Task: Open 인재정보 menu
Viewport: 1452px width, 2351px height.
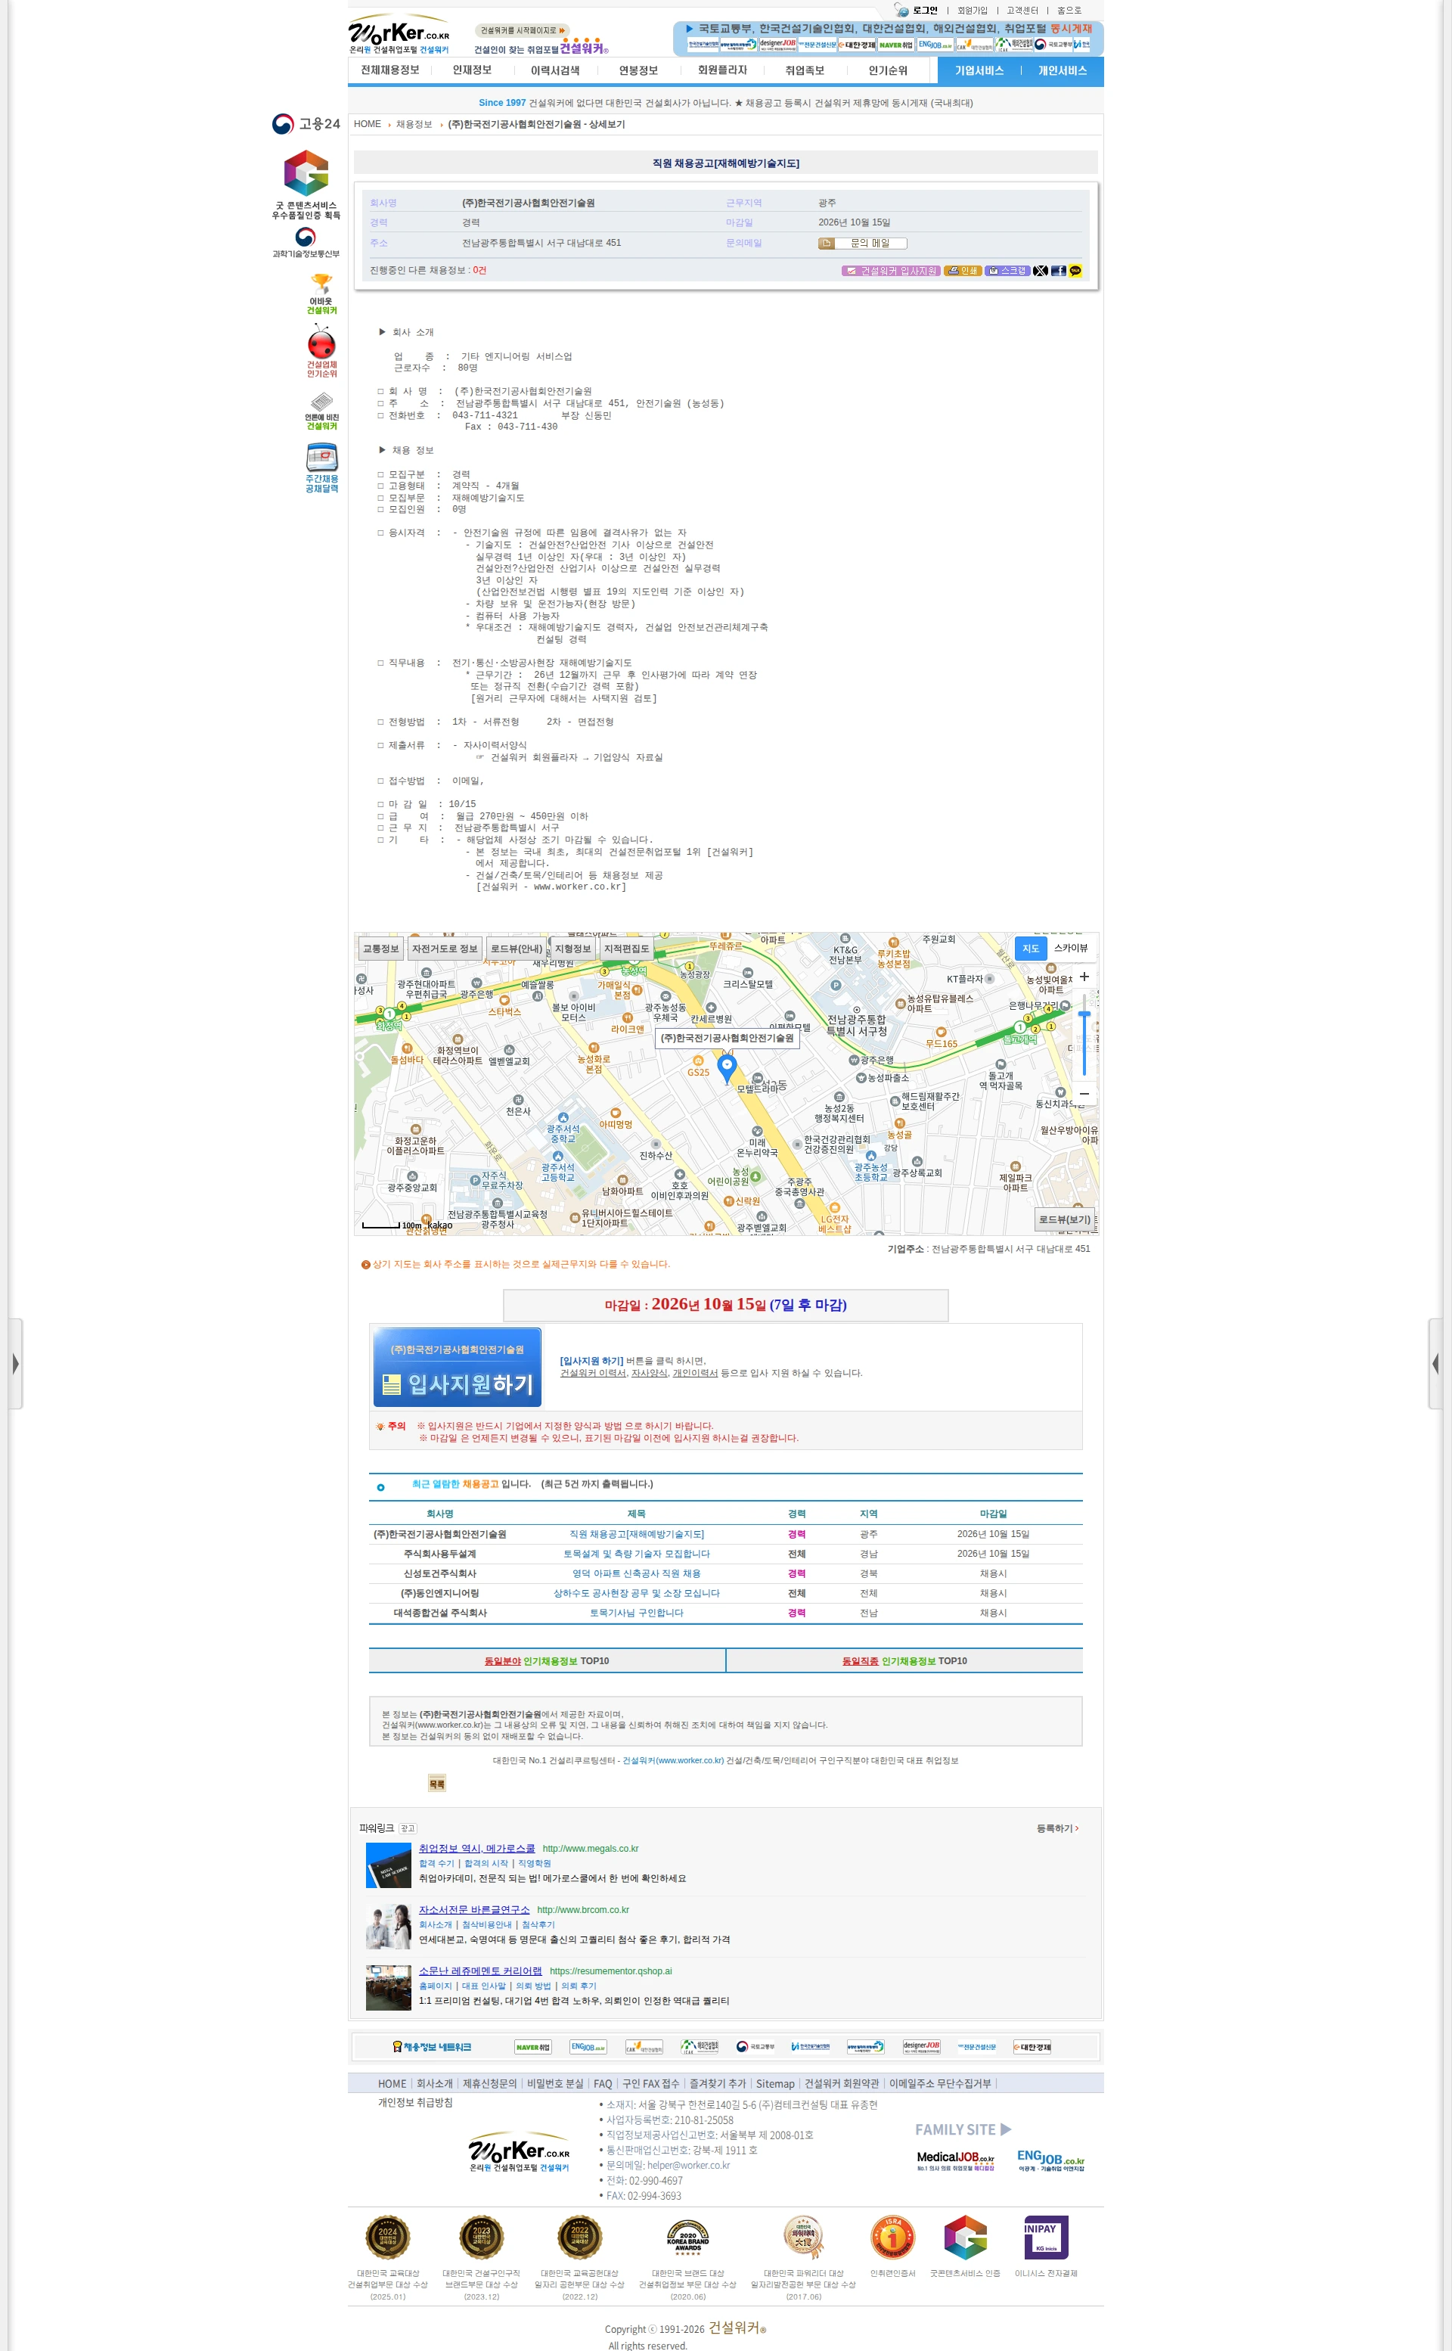Action: pyautogui.click(x=471, y=70)
